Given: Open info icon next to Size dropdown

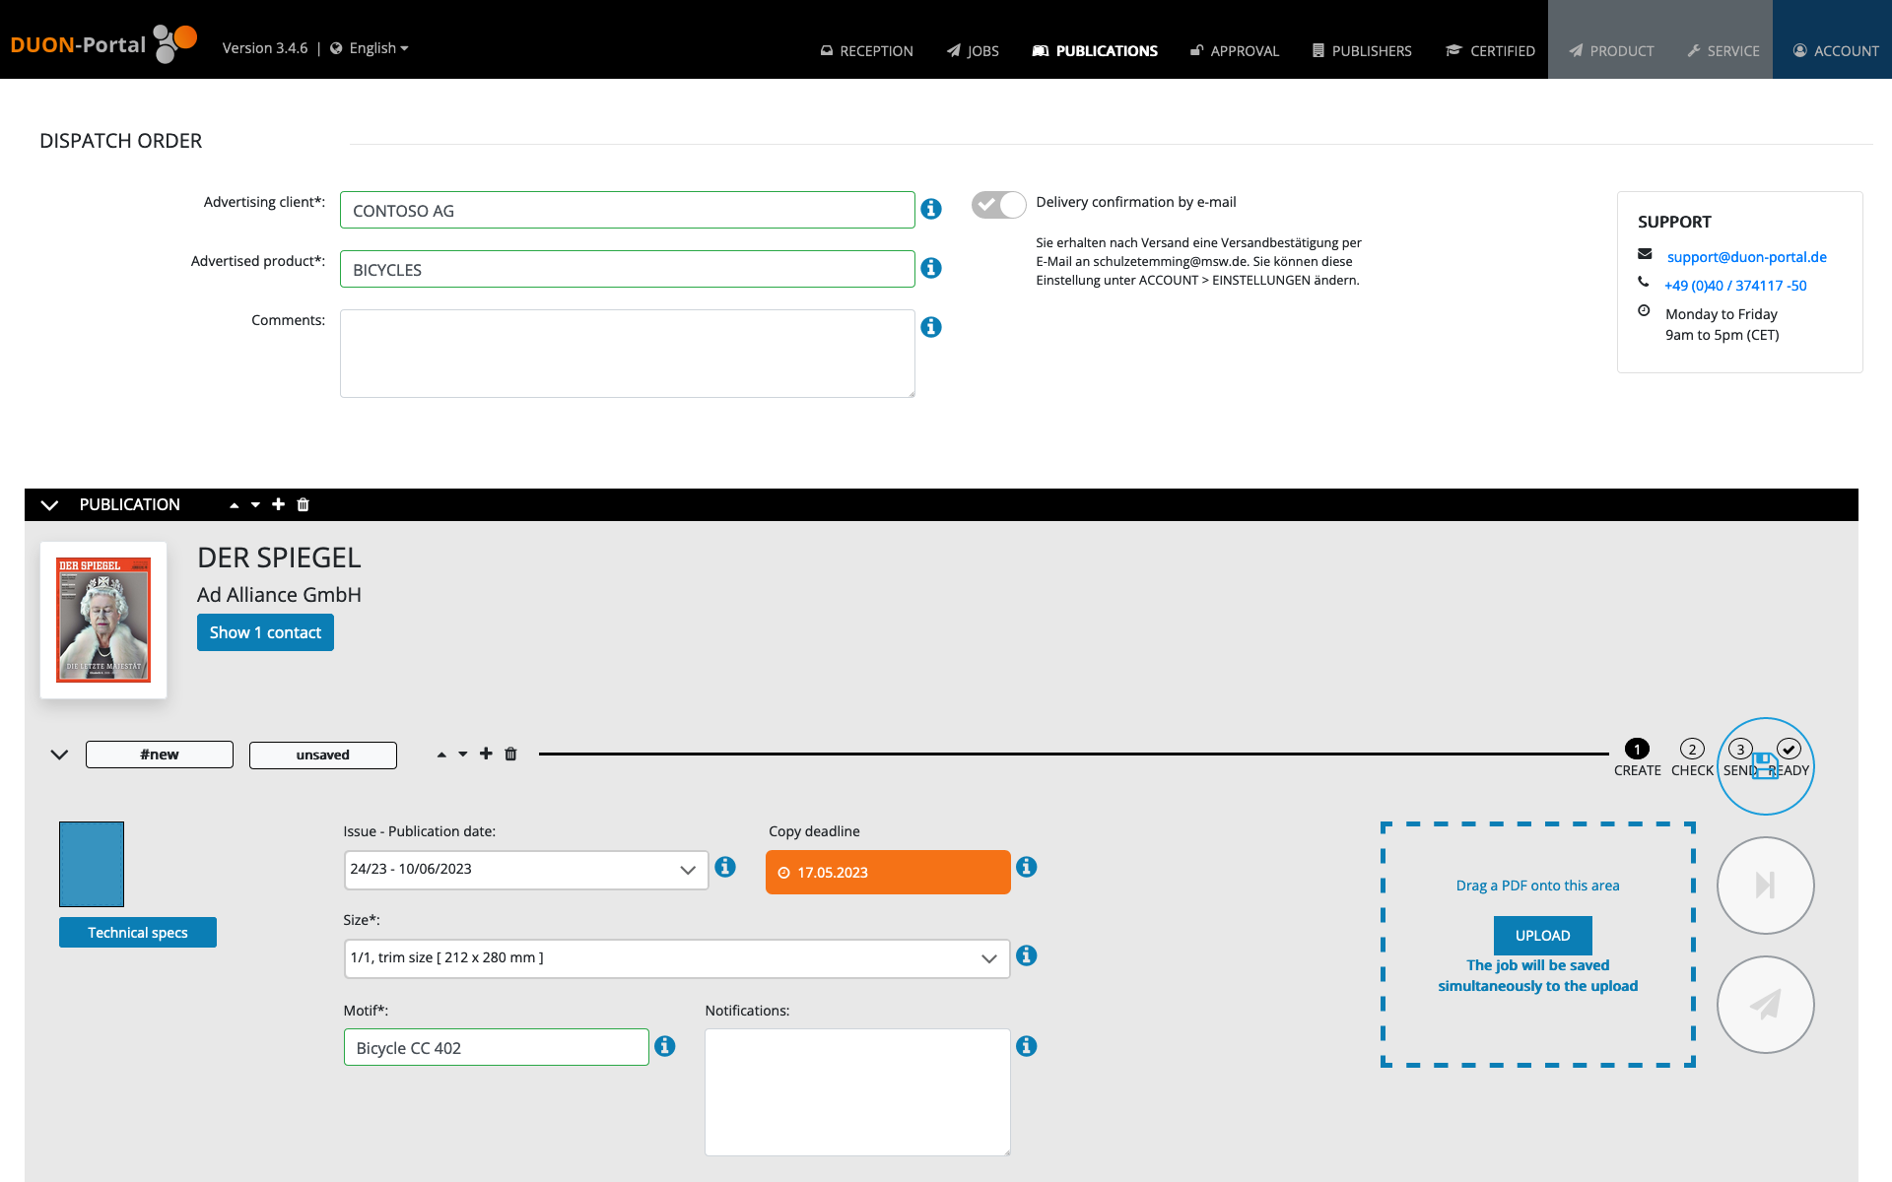Looking at the screenshot, I should coord(1027,955).
